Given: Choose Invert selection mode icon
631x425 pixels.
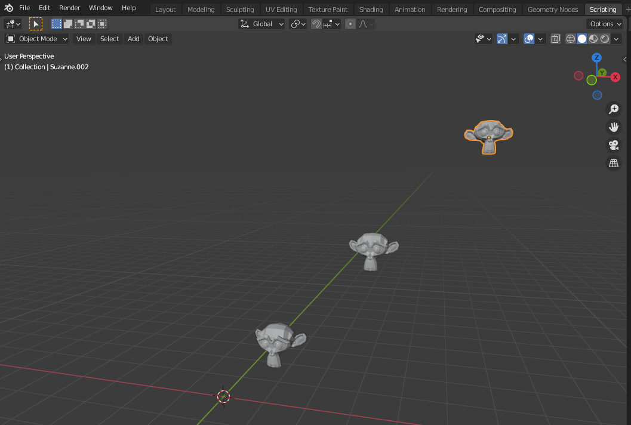Looking at the screenshot, I should (x=91, y=24).
